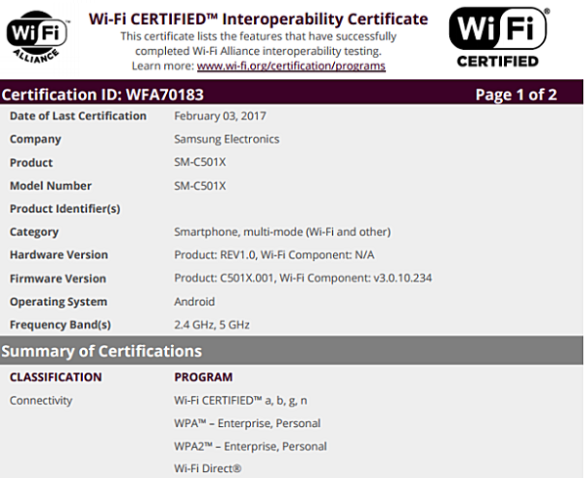Open the www.wi-fi.org/certification/programs link
The image size is (586, 478).
[291, 65]
